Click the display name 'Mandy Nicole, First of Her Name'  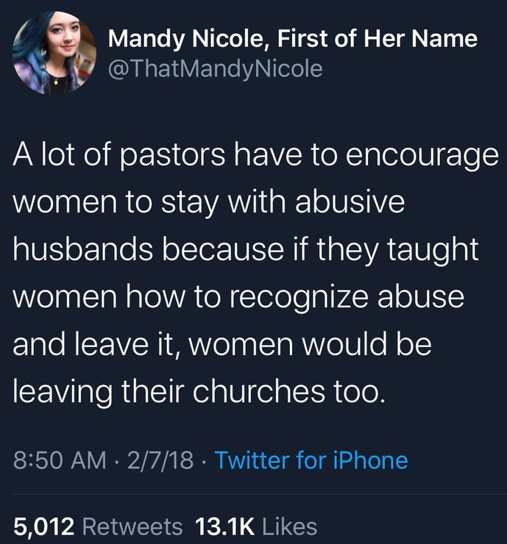[x=293, y=39]
